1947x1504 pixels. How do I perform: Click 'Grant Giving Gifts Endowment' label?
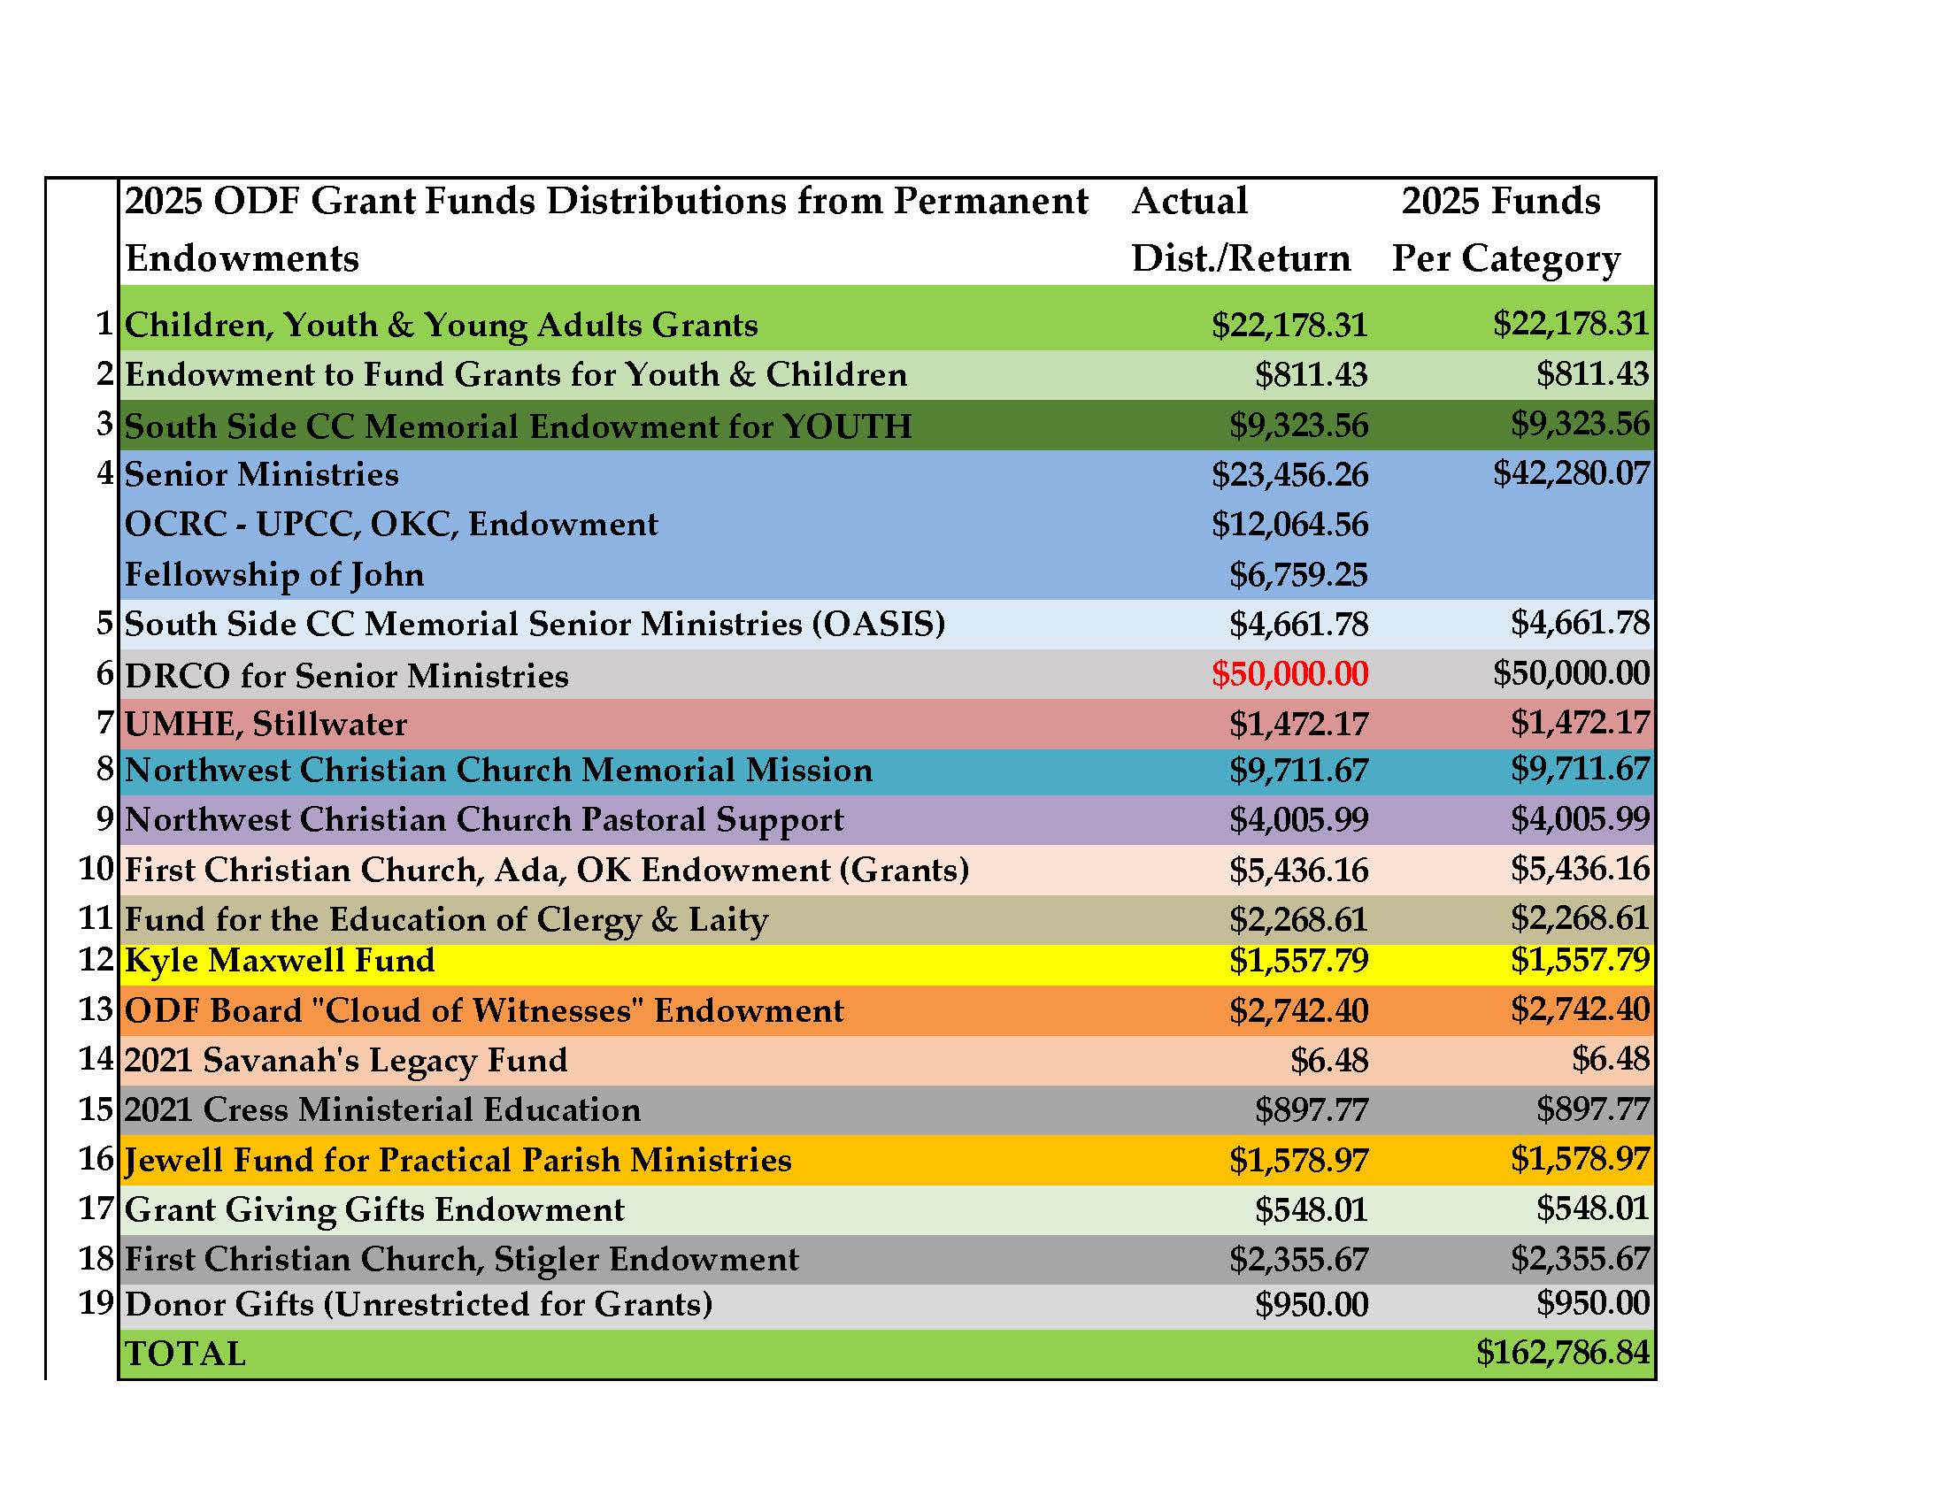[x=374, y=1210]
